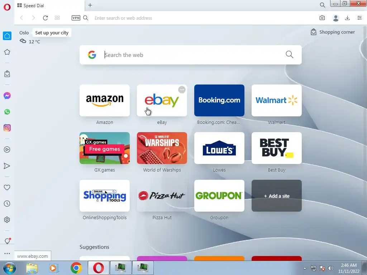Click the address bar search magnifier
The width and height of the screenshot is (367, 275).
click(86, 18)
